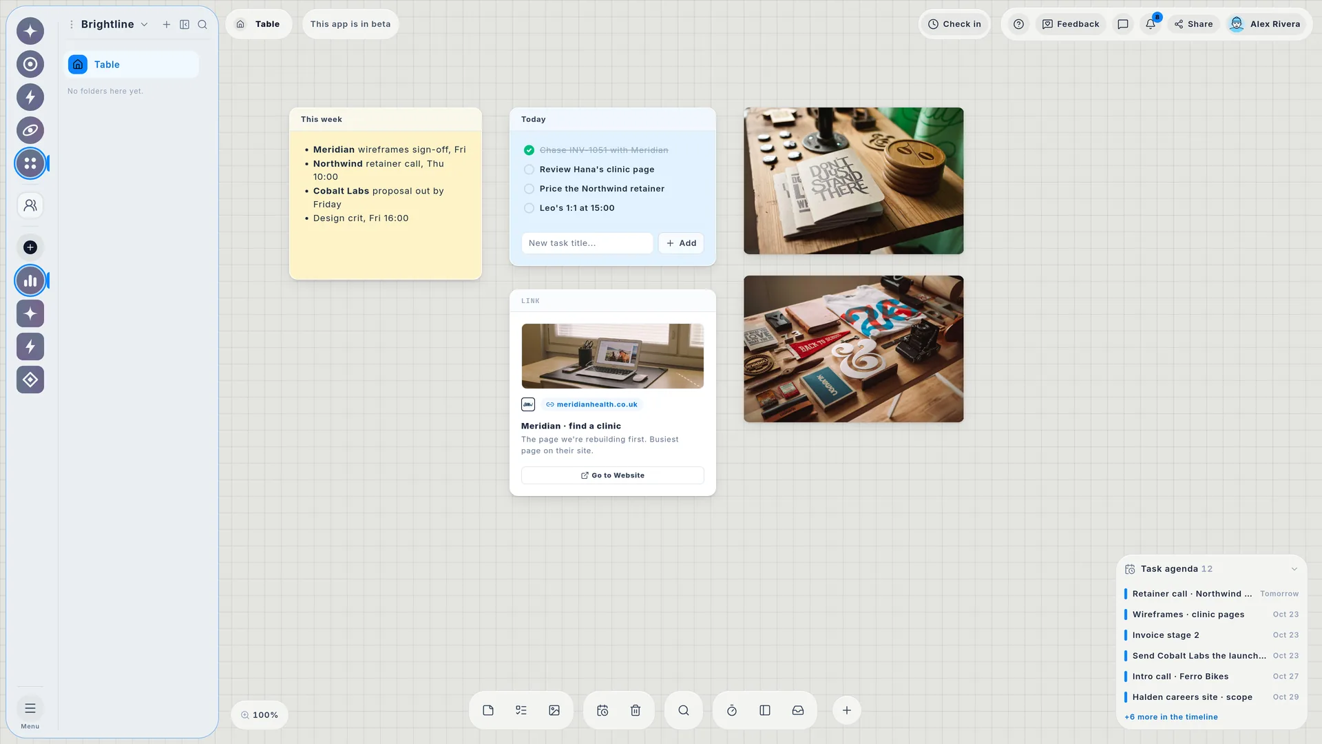Add a new note card from bottom toolbar

coord(488,710)
